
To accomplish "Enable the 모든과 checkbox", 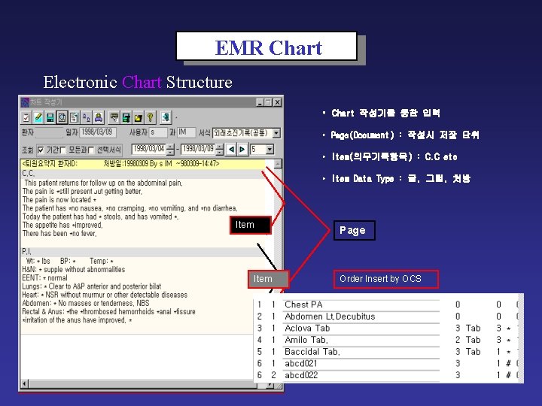I will [x=63, y=150].
